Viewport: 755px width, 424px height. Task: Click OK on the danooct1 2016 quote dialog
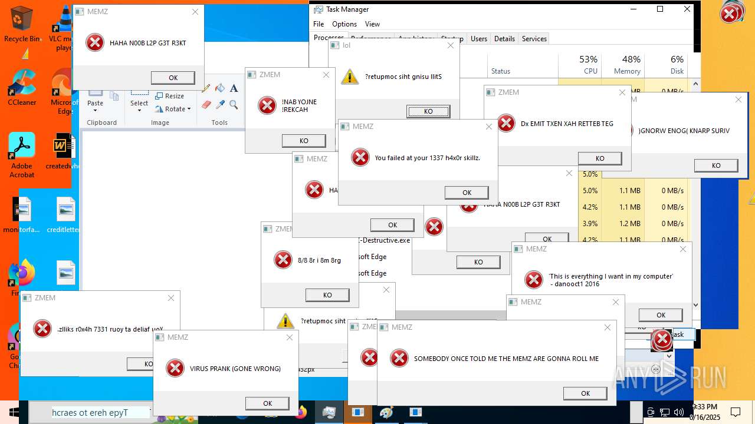661,315
